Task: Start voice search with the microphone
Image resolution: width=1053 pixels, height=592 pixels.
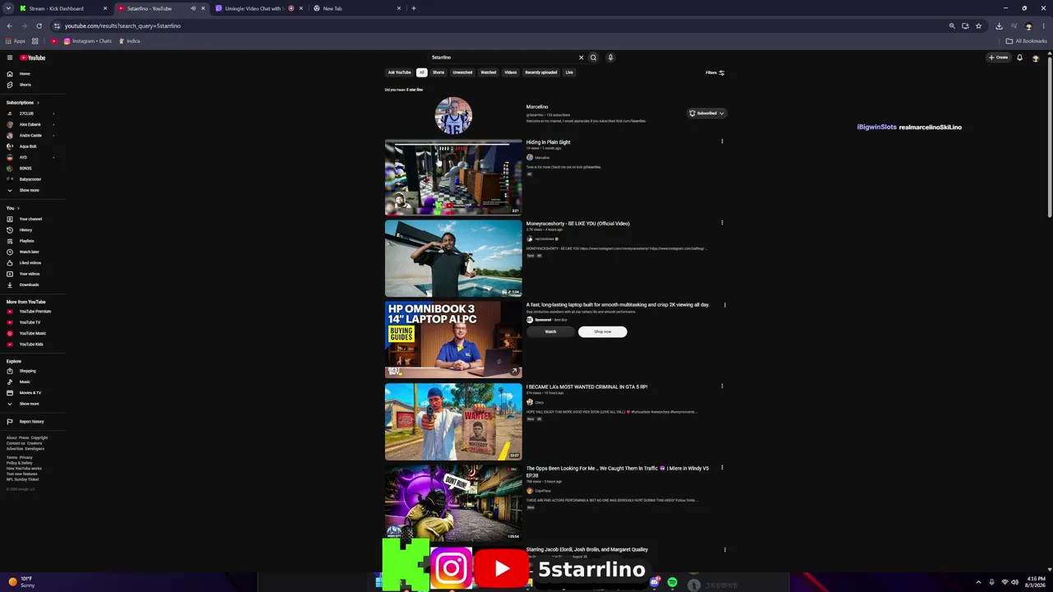Action: coord(610,58)
